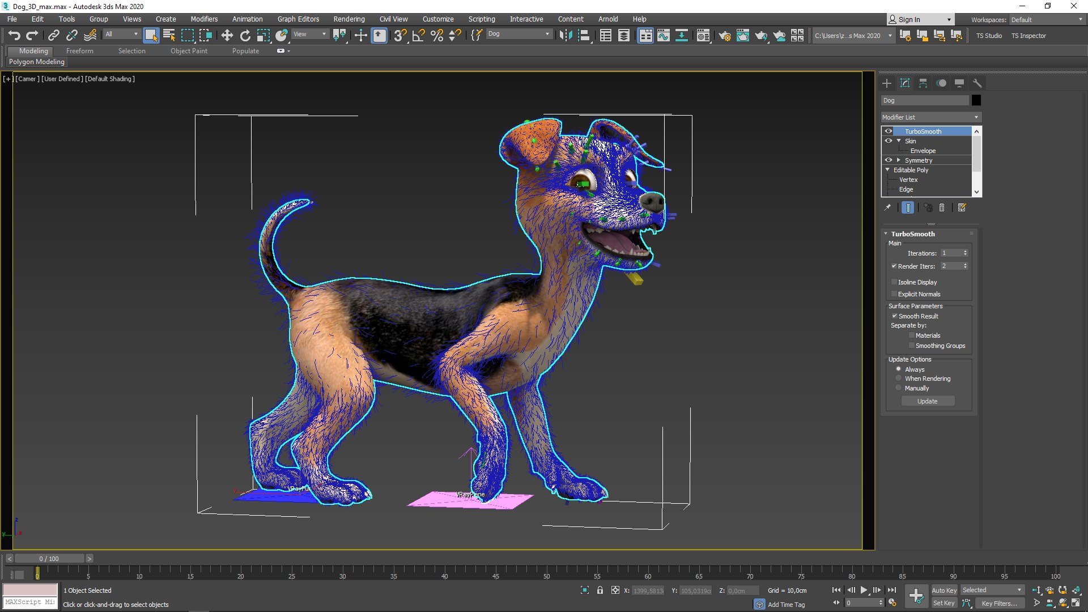Viewport: 1088px width, 612px height.
Task: Select the When Rendering radio option
Action: click(898, 378)
